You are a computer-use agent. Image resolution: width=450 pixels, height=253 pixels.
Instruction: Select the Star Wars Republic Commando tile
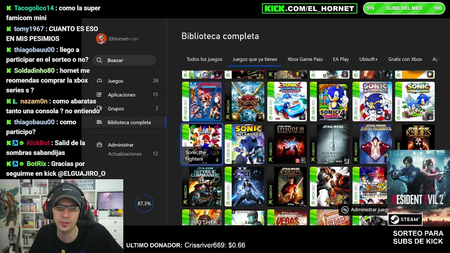[202, 187]
